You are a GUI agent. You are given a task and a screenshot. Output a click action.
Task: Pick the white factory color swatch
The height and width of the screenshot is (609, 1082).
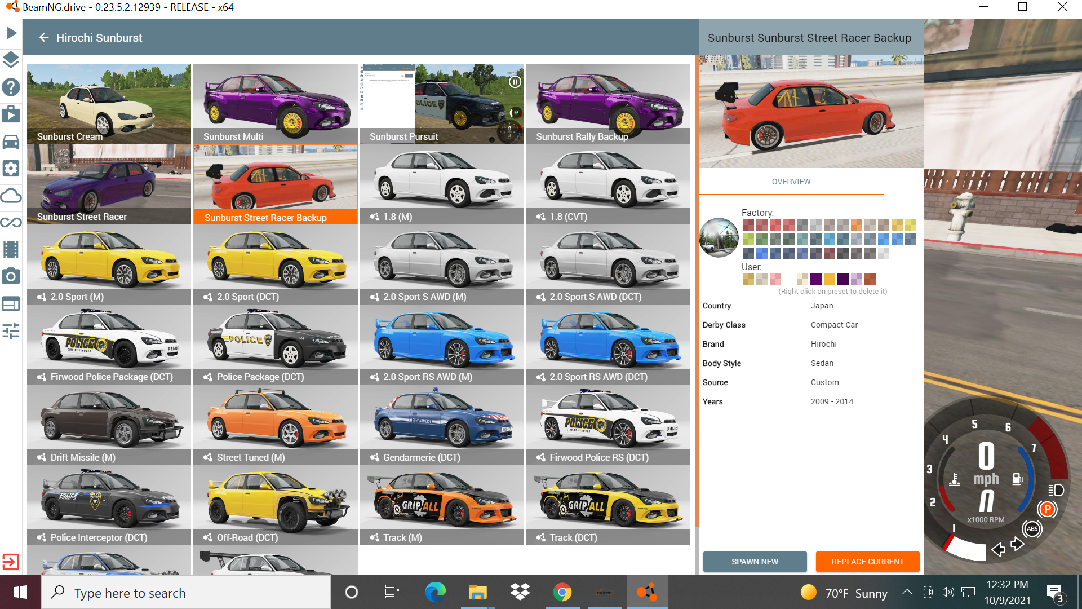point(883,253)
